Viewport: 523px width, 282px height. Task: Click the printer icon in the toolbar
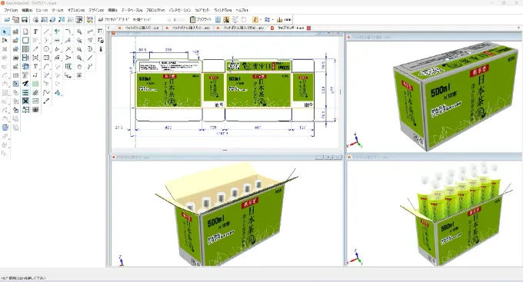coord(101,20)
